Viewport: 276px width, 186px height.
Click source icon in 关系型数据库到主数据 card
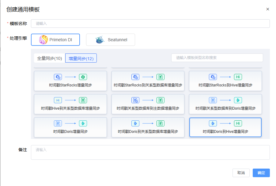[x=135, y=100]
